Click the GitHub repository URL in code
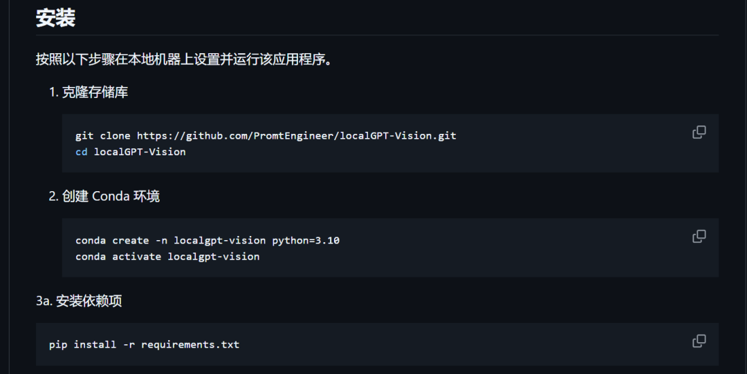Viewport: 747px width, 374px height. click(x=296, y=136)
